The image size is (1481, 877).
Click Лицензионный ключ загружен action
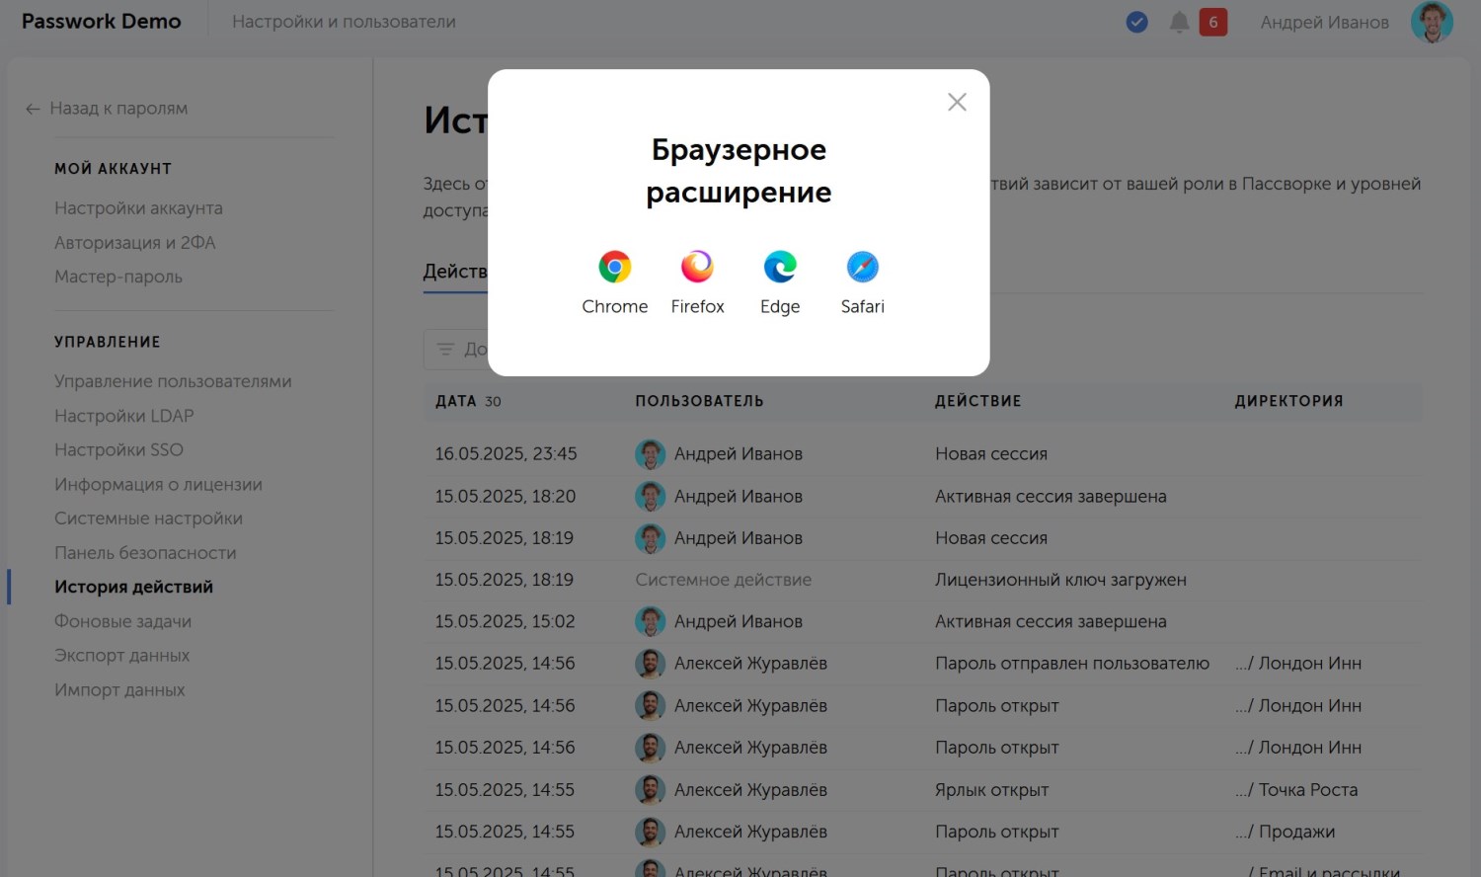coord(1060,580)
